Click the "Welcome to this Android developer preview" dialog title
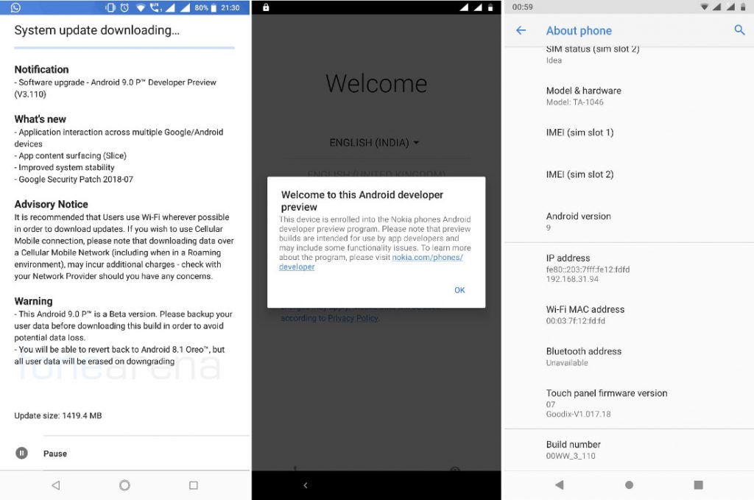754x500 pixels. click(x=362, y=200)
